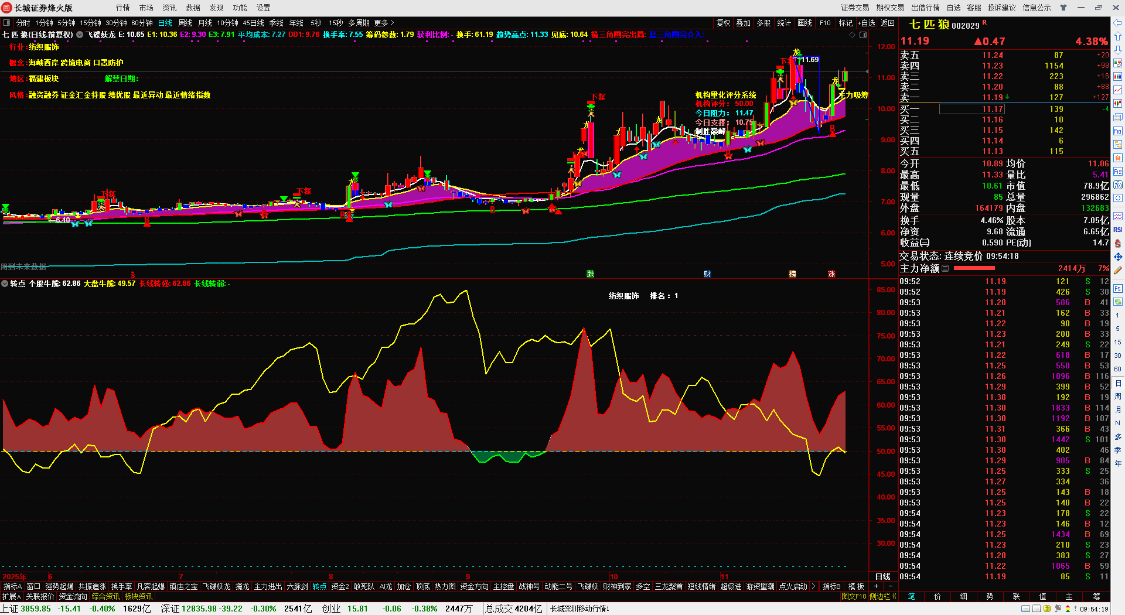Screen dimensions: 1125x615
Task: Click the back arrow icon in right sidebar
Action: 1118,23
